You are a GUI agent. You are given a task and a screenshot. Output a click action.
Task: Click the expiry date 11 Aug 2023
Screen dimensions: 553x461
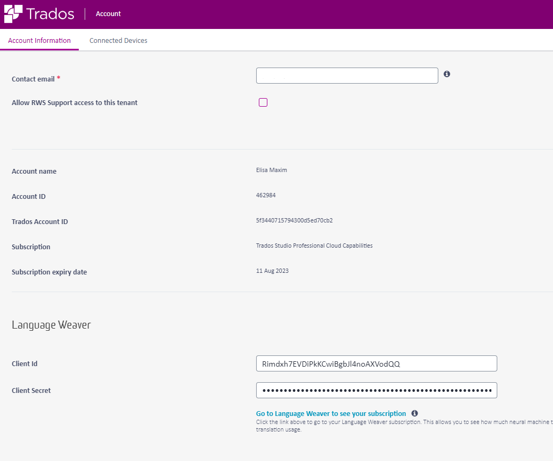tap(272, 271)
